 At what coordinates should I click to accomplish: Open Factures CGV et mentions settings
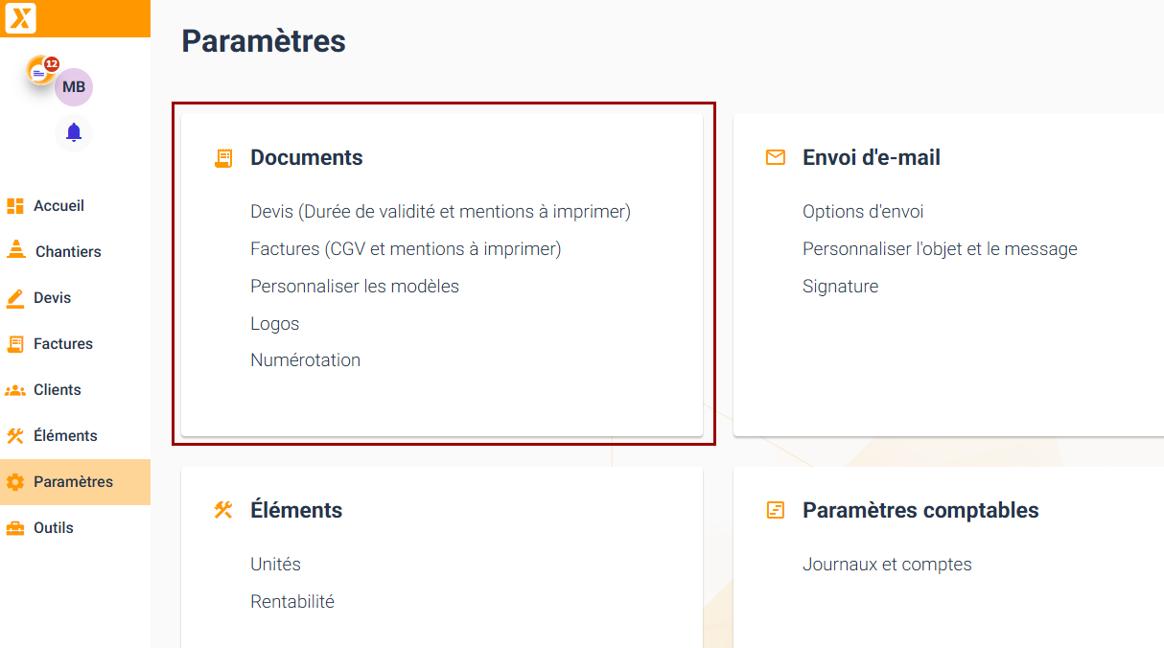406,248
